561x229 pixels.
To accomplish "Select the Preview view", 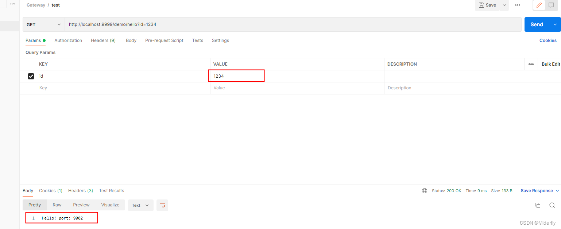I will coord(81,205).
